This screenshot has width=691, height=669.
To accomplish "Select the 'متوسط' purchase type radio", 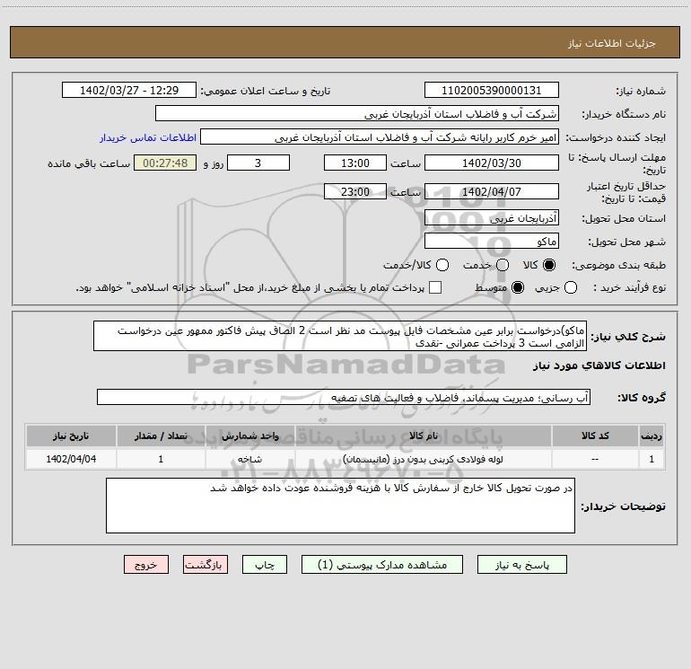I will [x=518, y=287].
